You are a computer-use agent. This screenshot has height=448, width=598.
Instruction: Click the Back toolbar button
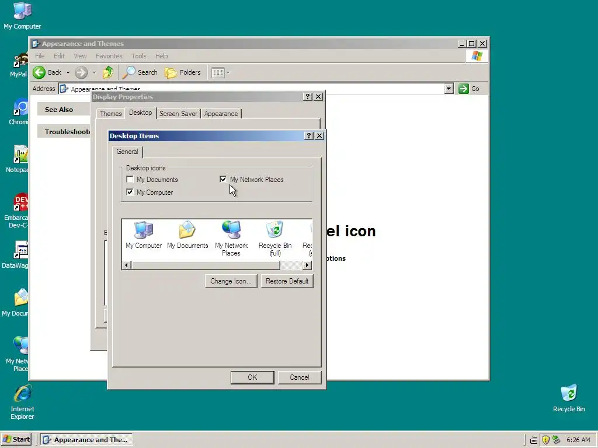(x=47, y=72)
